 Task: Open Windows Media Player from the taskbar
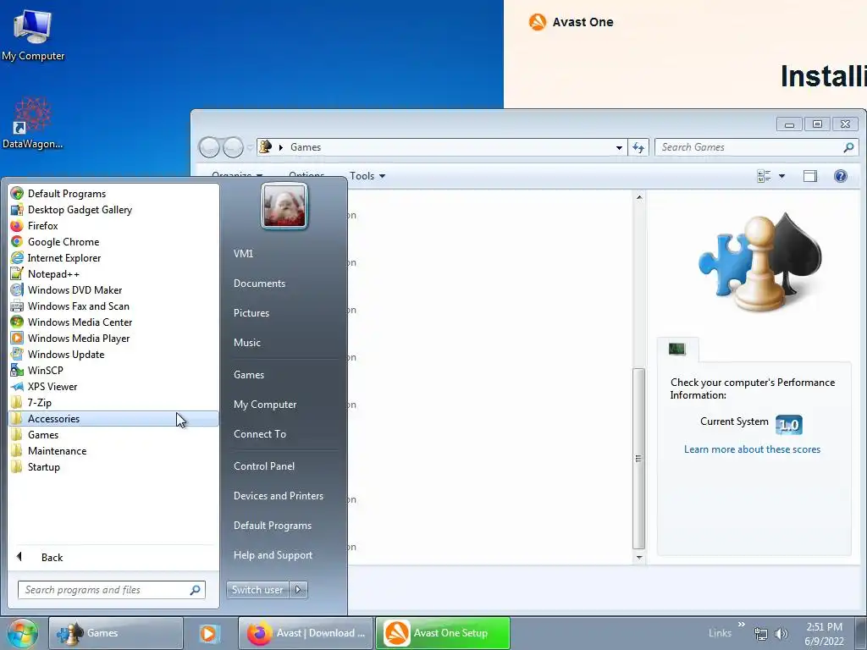click(209, 633)
